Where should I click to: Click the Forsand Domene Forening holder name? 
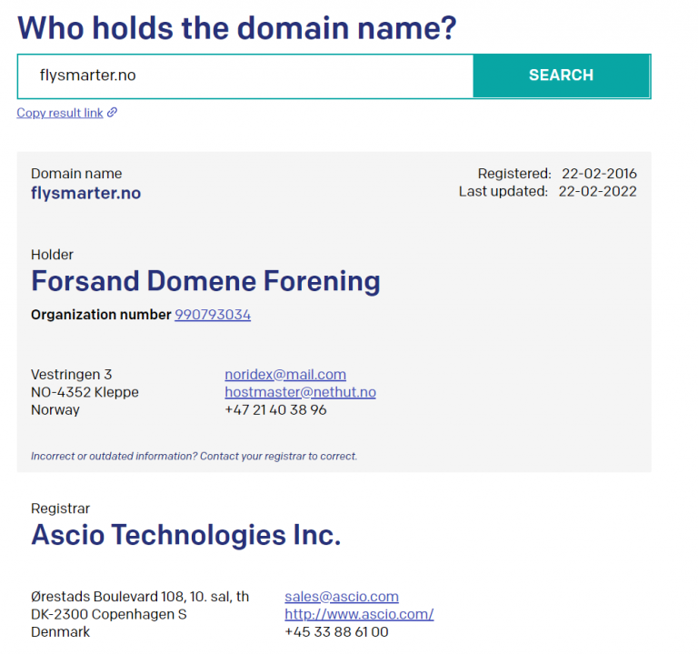tap(205, 281)
